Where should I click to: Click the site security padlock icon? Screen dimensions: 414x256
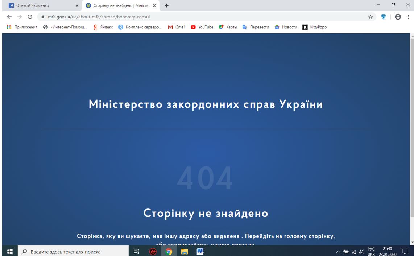43,16
